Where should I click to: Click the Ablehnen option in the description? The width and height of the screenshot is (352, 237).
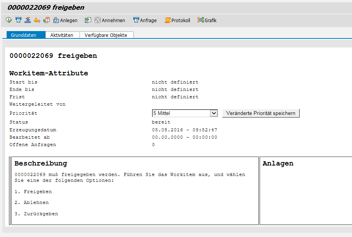pos(36,202)
